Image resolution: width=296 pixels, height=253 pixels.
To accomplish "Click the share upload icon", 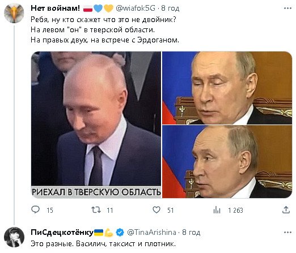I will point(286,210).
